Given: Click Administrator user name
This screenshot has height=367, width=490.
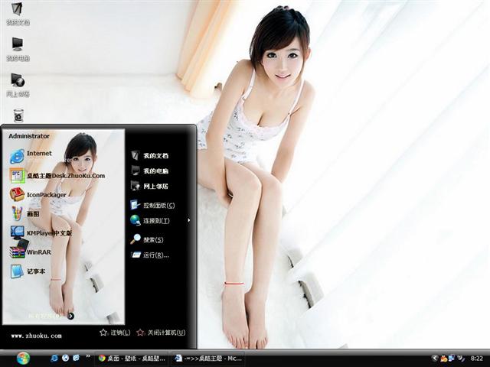Looking at the screenshot, I should click(29, 136).
